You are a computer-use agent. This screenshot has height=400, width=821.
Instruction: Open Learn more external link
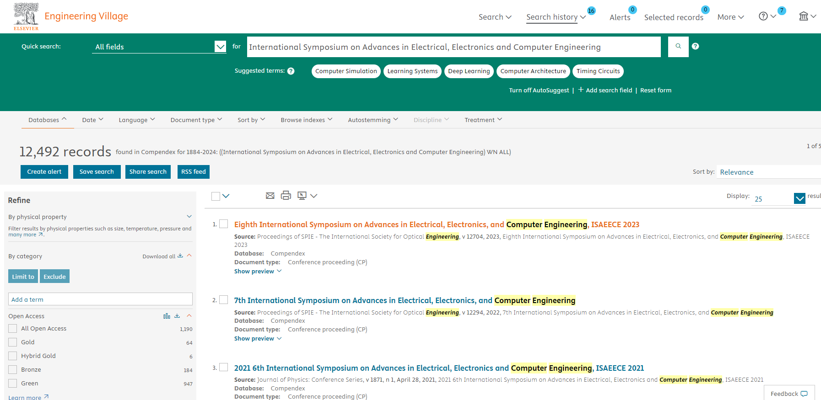[x=28, y=397]
